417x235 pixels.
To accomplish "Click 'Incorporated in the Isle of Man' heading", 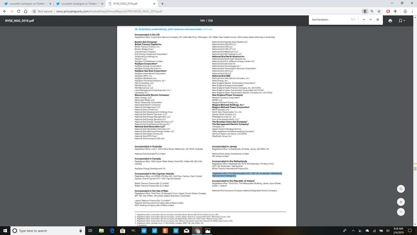I will pos(152,191).
